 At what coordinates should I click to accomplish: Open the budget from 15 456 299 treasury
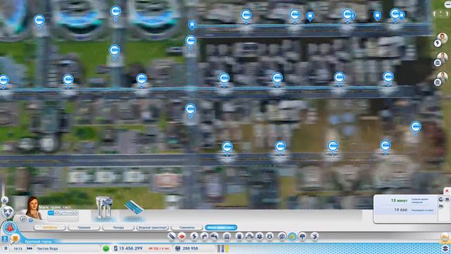click(128, 248)
